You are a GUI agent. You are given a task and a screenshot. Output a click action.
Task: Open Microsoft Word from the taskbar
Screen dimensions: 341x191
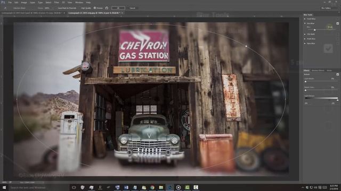pyautogui.click(x=126, y=187)
